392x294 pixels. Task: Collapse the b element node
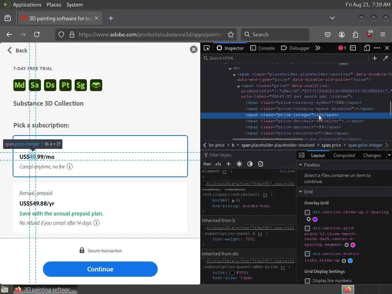(230, 69)
